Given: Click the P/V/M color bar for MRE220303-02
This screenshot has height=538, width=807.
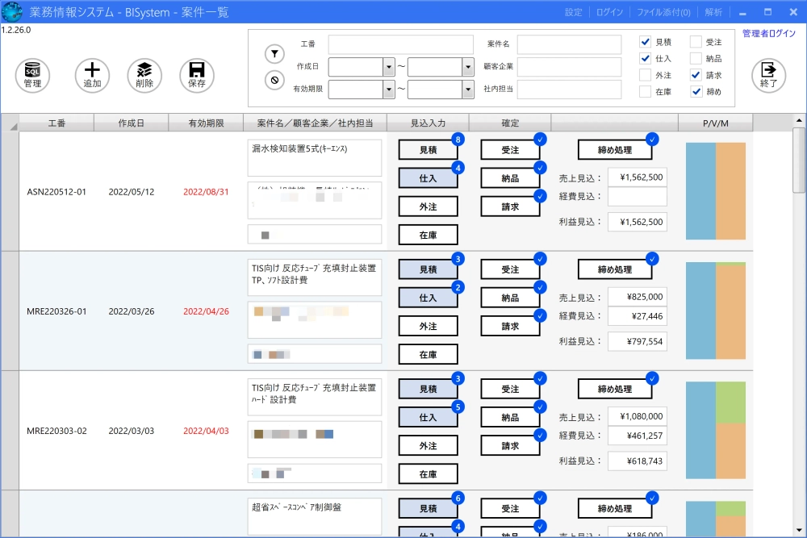Looking at the screenshot, I should (715, 431).
